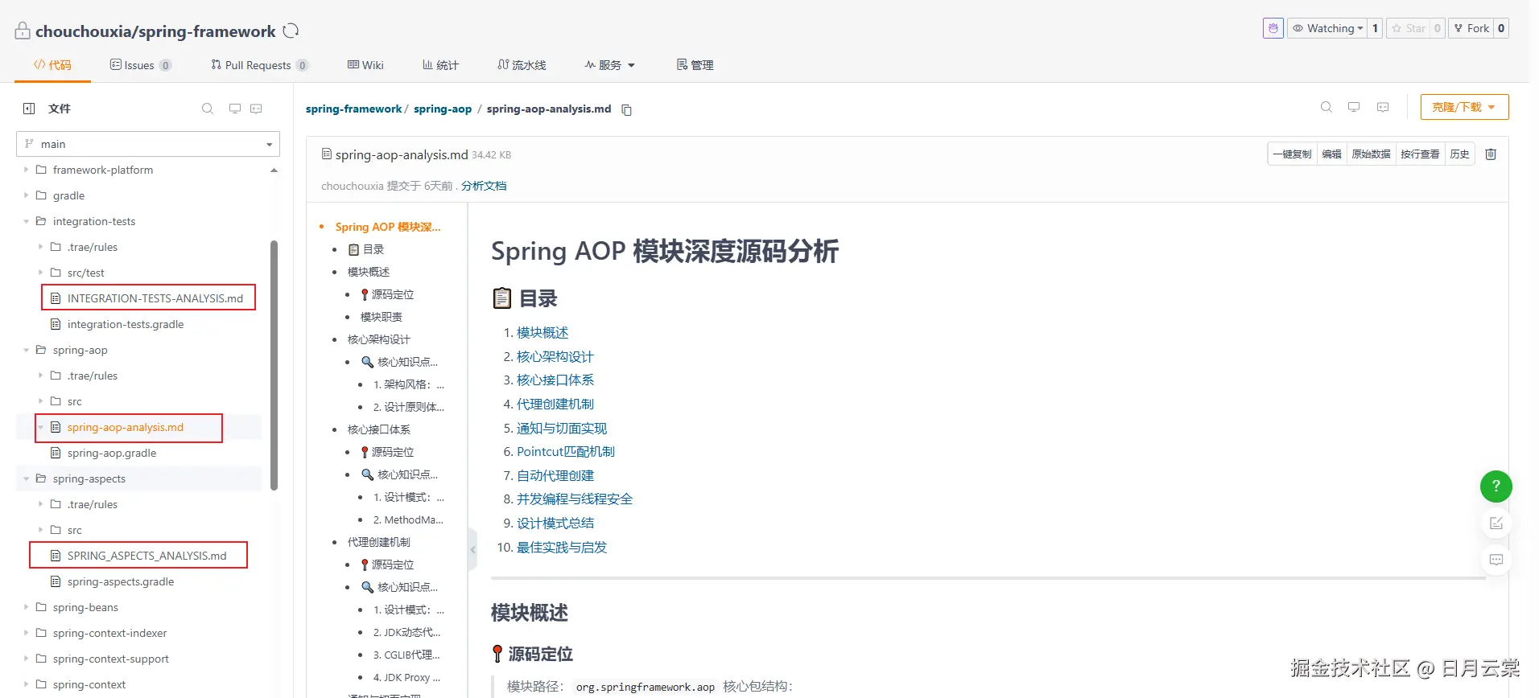
Task: Open the green help question-mark button
Action: pos(1496,486)
